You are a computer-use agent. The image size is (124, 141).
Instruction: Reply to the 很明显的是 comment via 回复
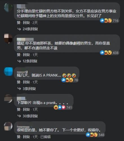[26, 137]
